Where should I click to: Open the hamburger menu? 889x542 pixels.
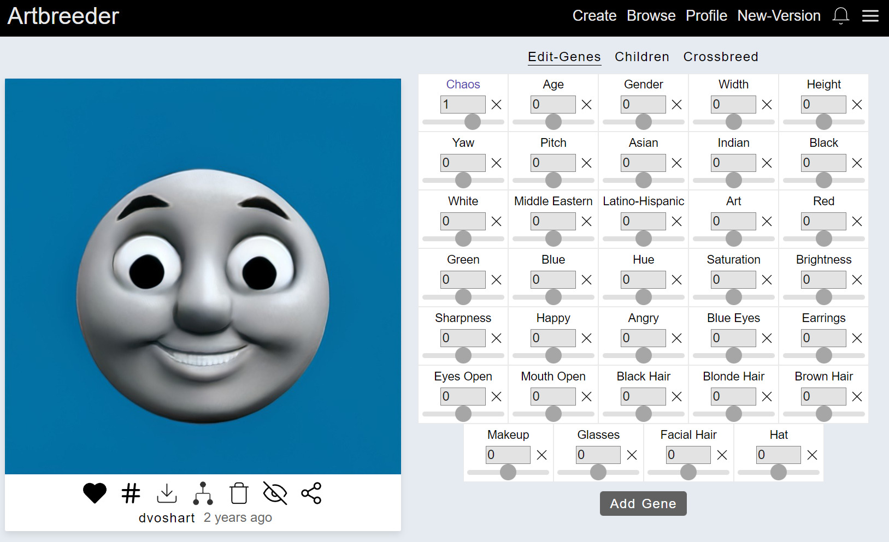pos(870,16)
